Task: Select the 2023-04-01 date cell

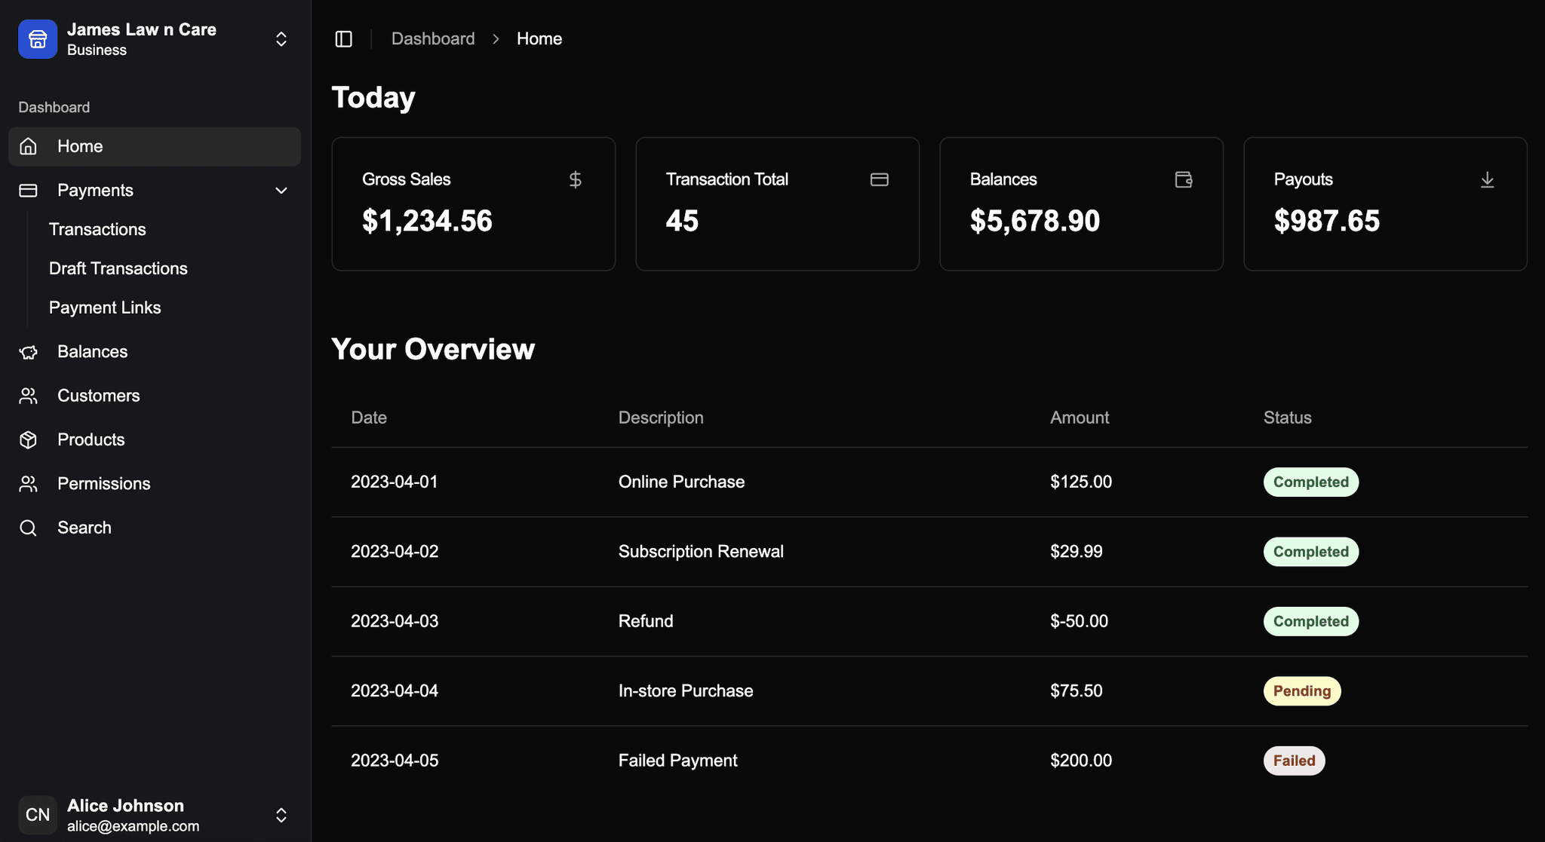Action: click(x=395, y=482)
